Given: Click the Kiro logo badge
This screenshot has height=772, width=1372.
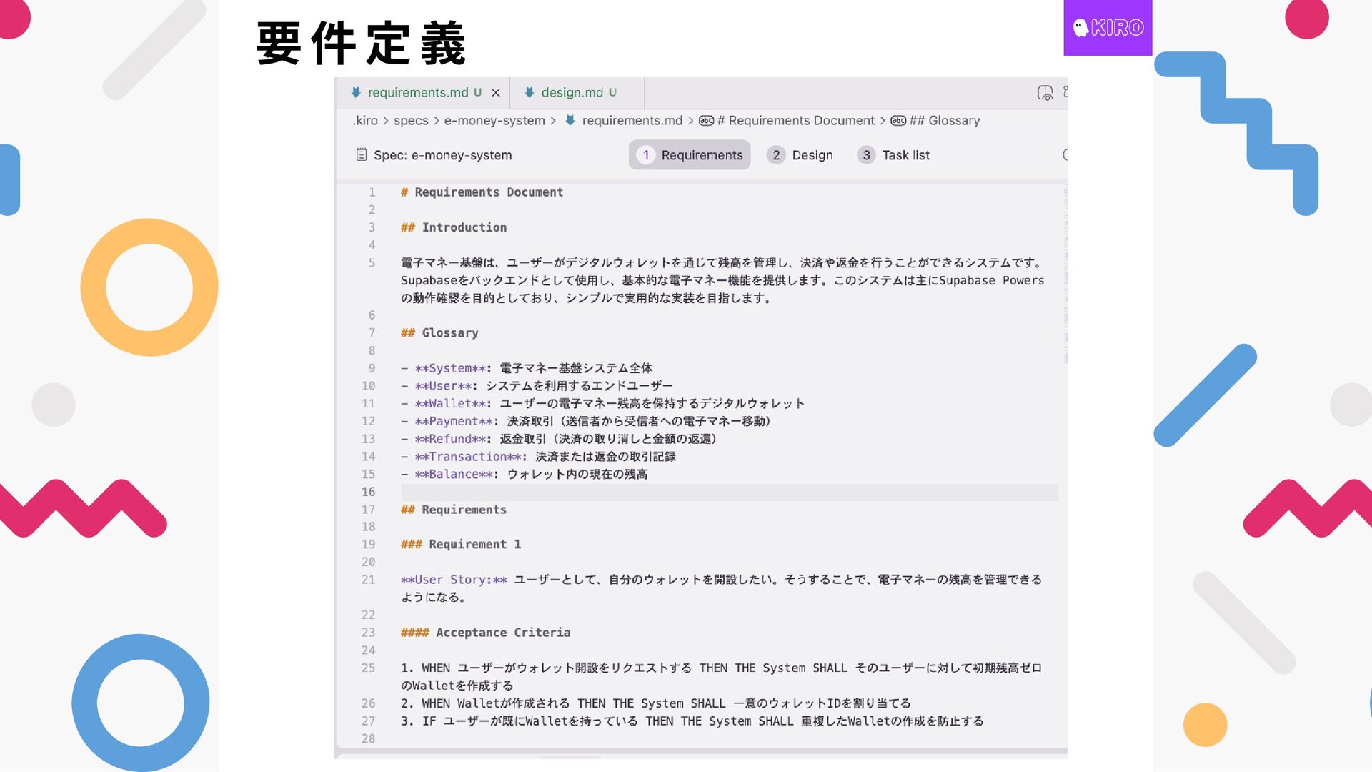Looking at the screenshot, I should tap(1108, 28).
